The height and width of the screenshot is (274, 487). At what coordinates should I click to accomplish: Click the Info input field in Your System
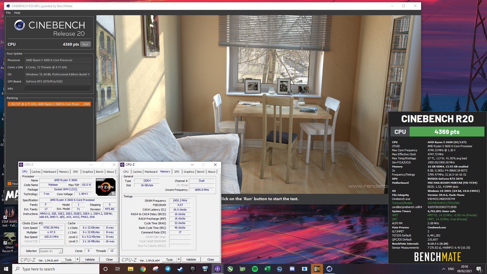coord(58,89)
